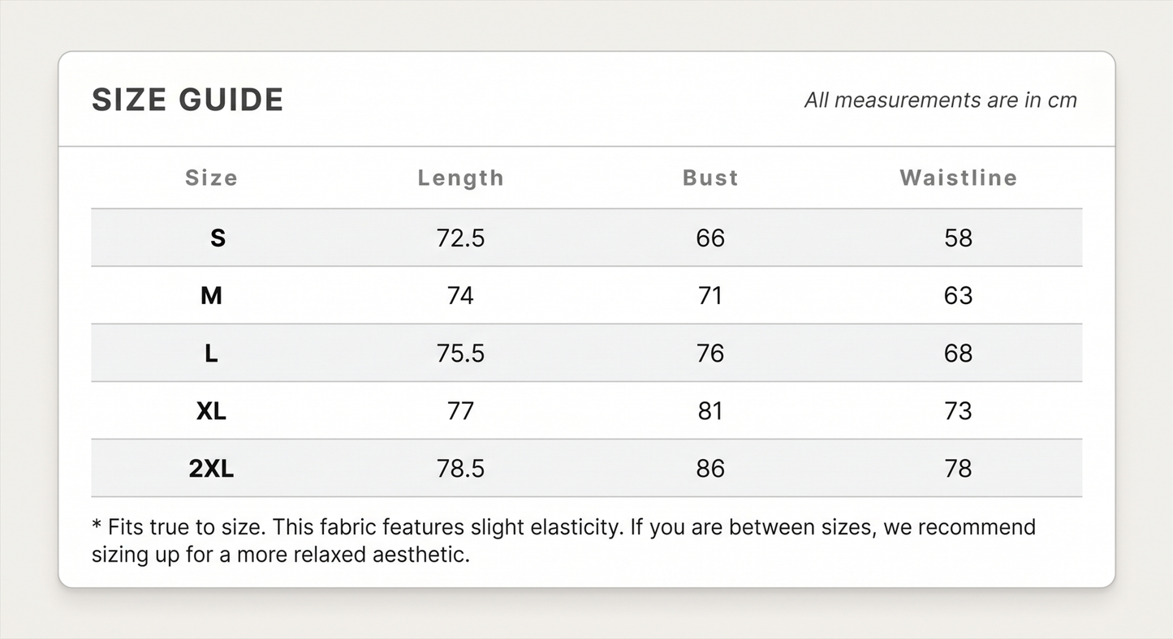
Task: Select the L size row label
Action: (x=211, y=353)
